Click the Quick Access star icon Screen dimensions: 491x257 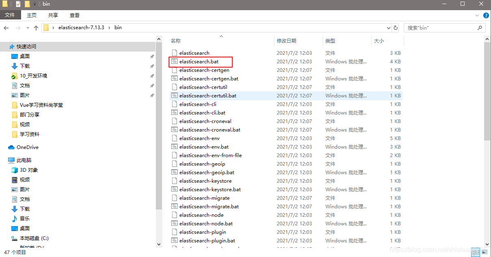click(12, 47)
